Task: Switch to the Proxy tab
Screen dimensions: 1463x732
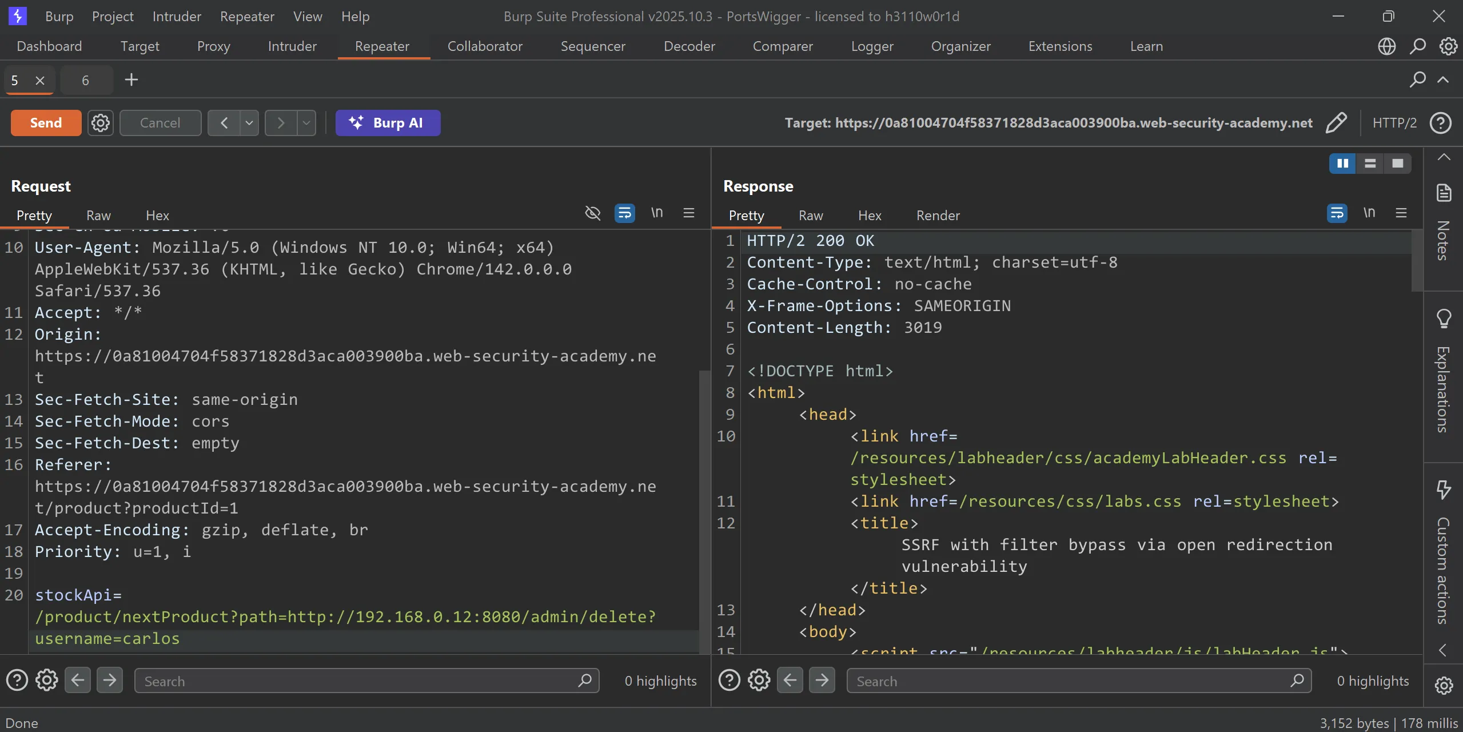Action: coord(213,46)
